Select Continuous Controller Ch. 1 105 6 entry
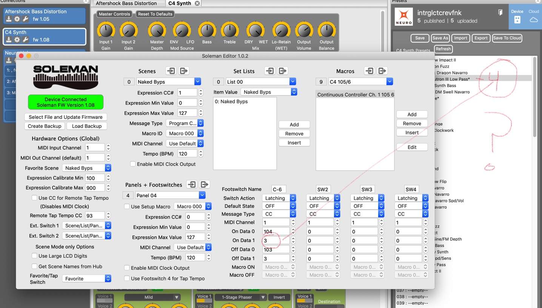This screenshot has width=542, height=308. coord(355,95)
